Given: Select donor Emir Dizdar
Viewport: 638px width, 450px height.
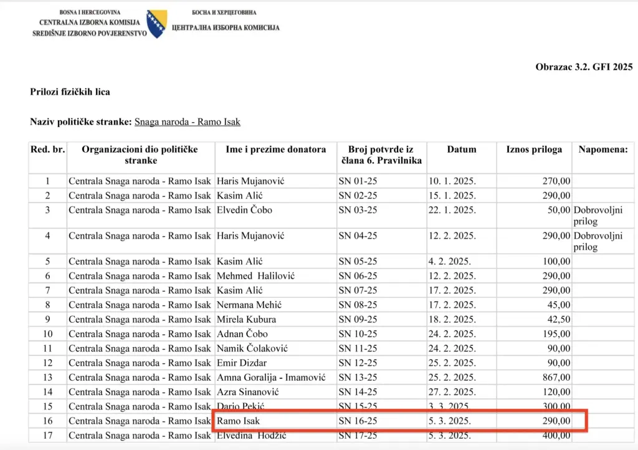Looking at the screenshot, I should click(242, 363).
